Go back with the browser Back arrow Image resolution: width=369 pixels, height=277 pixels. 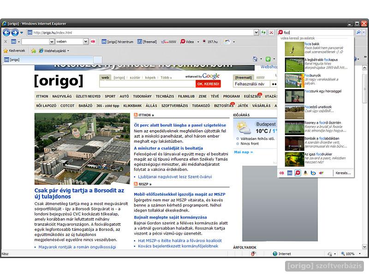(6, 32)
